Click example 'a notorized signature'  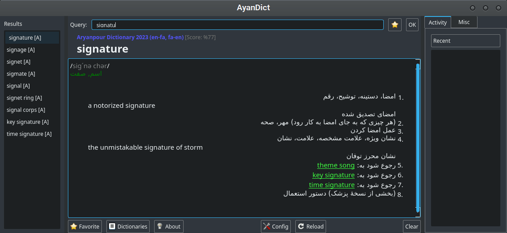122,106
